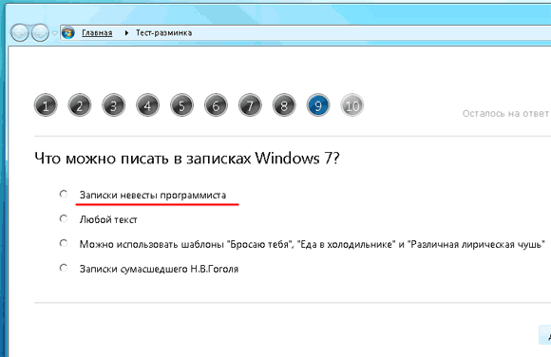Open question 6 circle
This screenshot has height=357, width=551.
click(x=216, y=105)
